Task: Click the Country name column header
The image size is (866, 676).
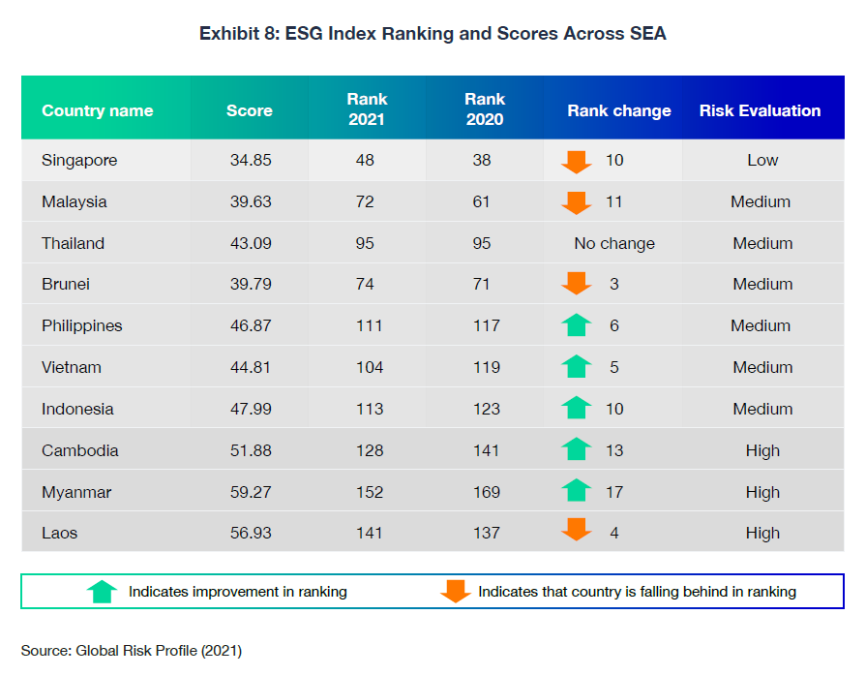Action: click(x=98, y=110)
